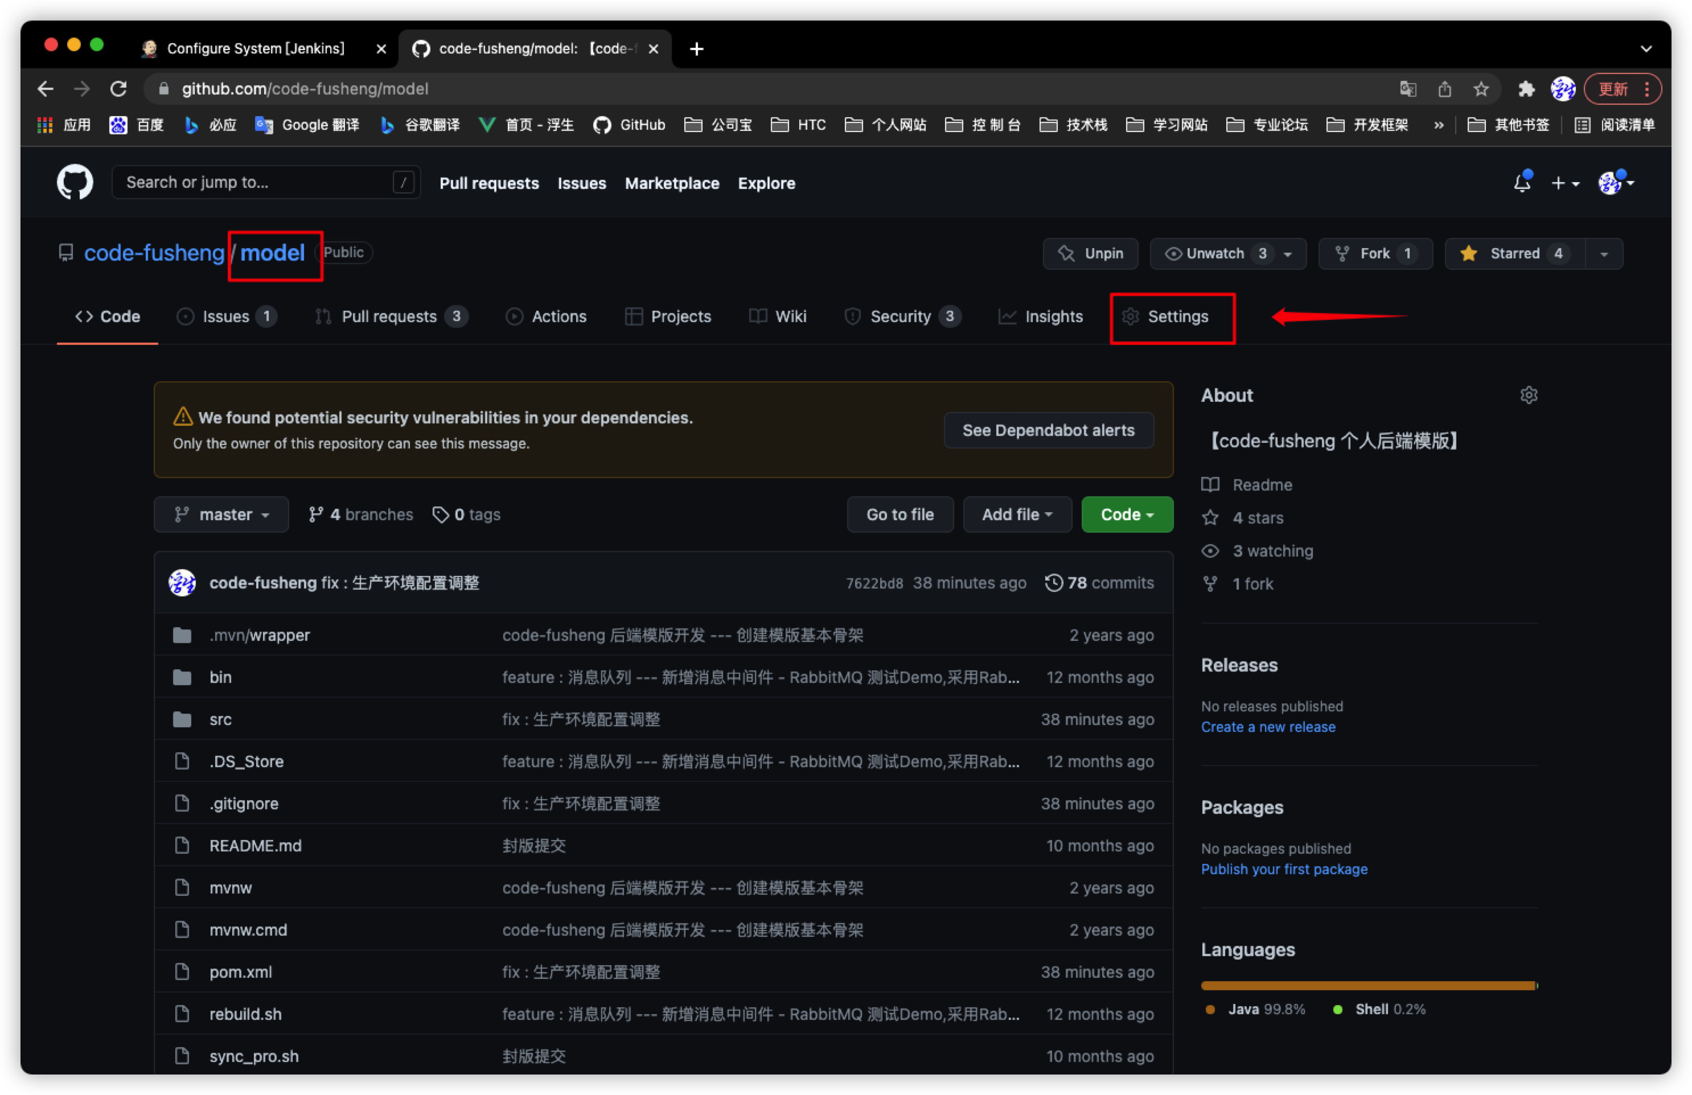Open the Google translate page icon
Viewport: 1692px width, 1095px height.
point(1408,89)
